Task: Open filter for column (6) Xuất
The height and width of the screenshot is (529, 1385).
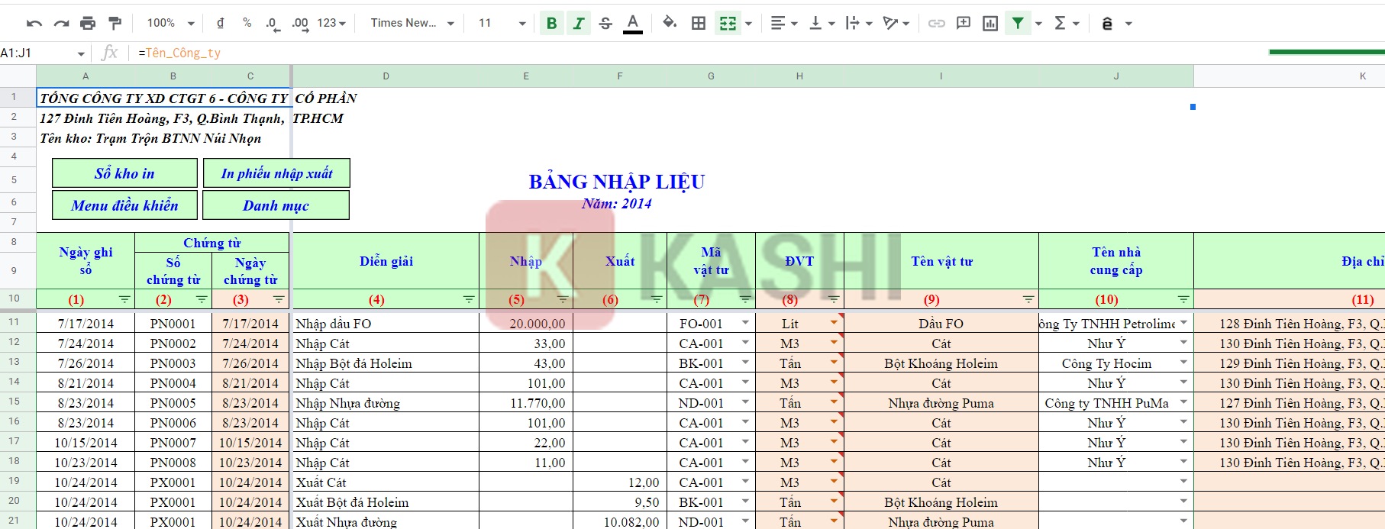Action: click(x=657, y=299)
